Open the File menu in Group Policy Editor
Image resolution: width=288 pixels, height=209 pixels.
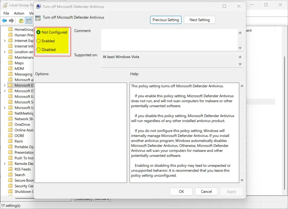6,13
